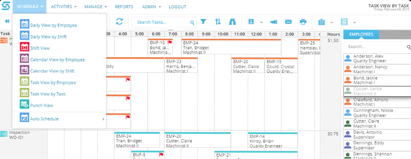The width and height of the screenshot is (411, 159).
Task: Open the Shift View entry
Action: pyautogui.click(x=35, y=48)
